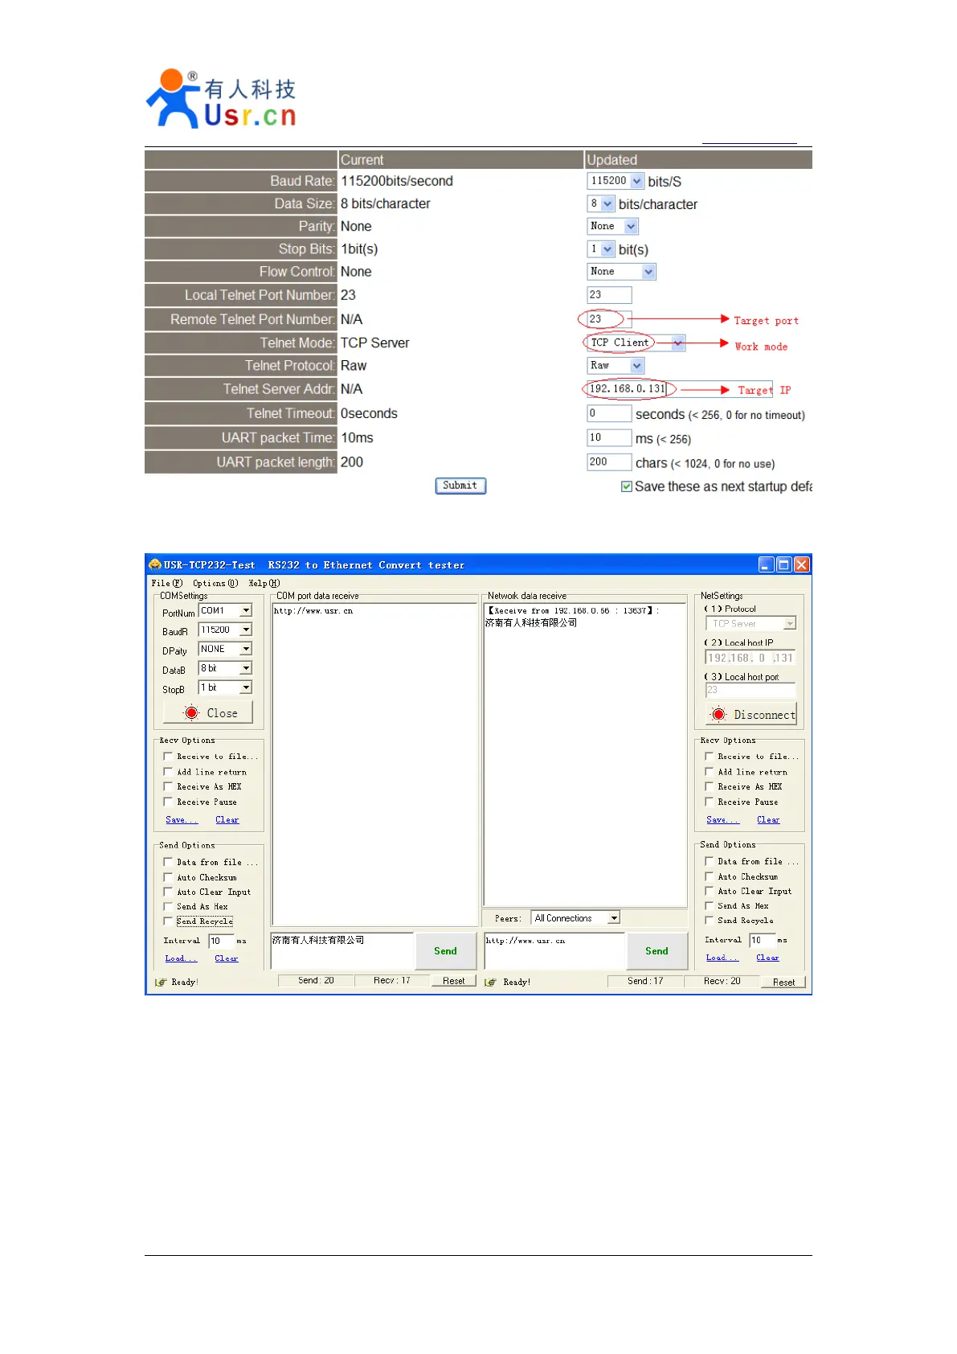Click the COM Reset counter button

click(453, 981)
